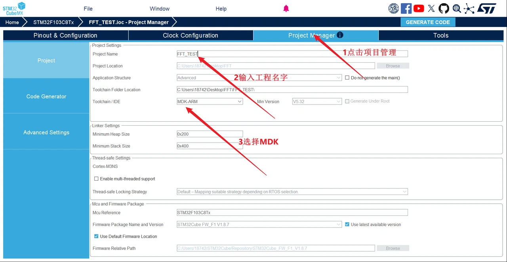Click the STM32CubeMX logo

pyautogui.click(x=14, y=8)
